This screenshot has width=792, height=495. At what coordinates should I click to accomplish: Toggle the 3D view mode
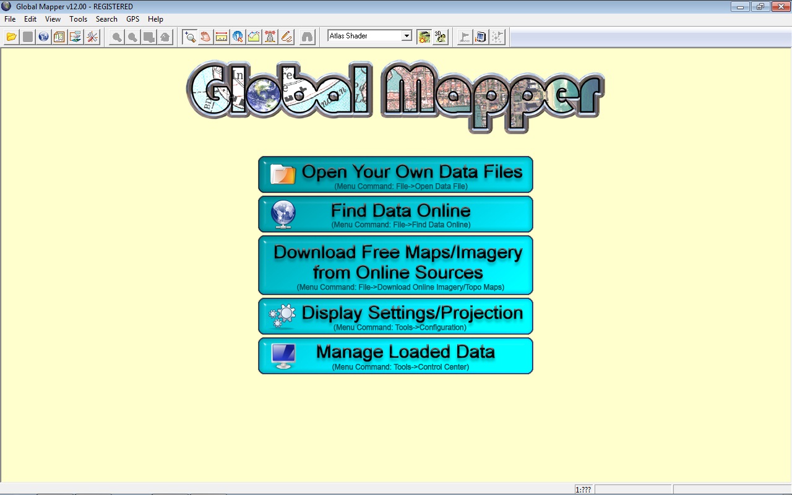tap(440, 37)
